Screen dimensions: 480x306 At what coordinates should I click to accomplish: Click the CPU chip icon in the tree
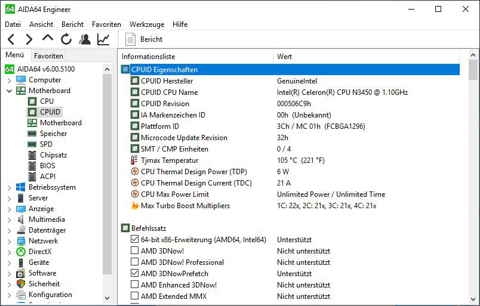point(32,101)
